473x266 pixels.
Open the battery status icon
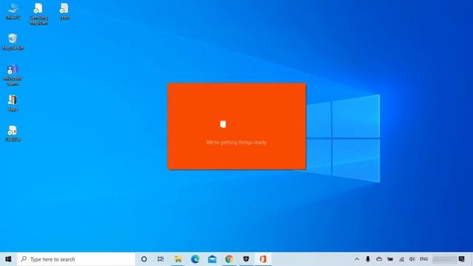click(390, 259)
